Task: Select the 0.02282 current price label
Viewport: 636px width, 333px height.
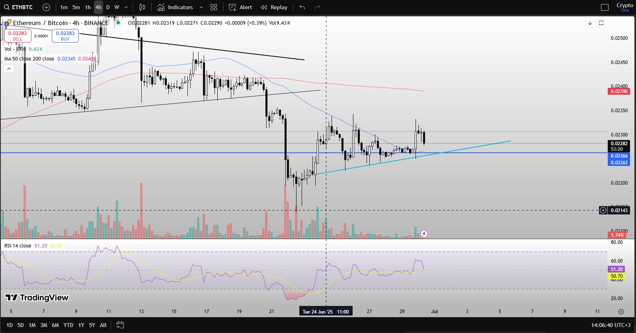Action: pos(619,143)
